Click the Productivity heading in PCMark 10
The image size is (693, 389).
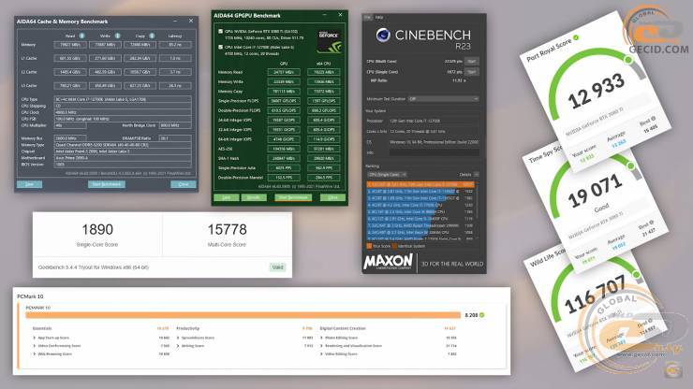188,328
